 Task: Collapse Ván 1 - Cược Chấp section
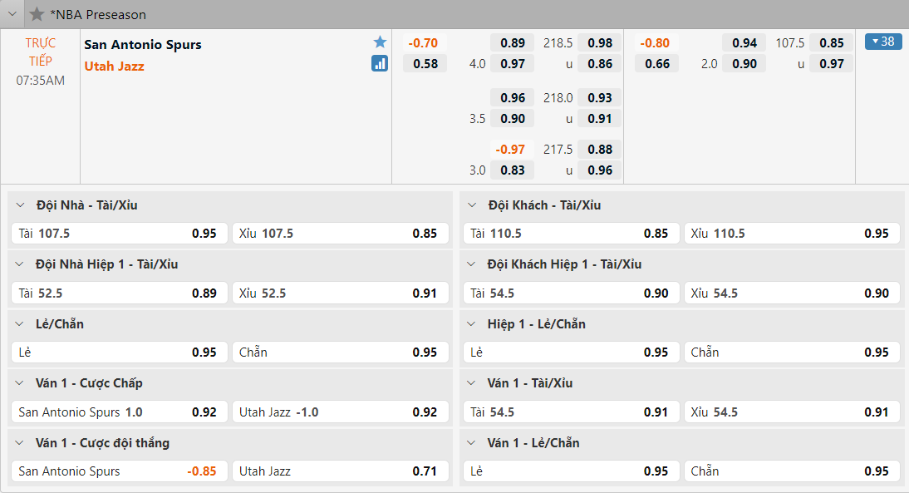(x=21, y=383)
